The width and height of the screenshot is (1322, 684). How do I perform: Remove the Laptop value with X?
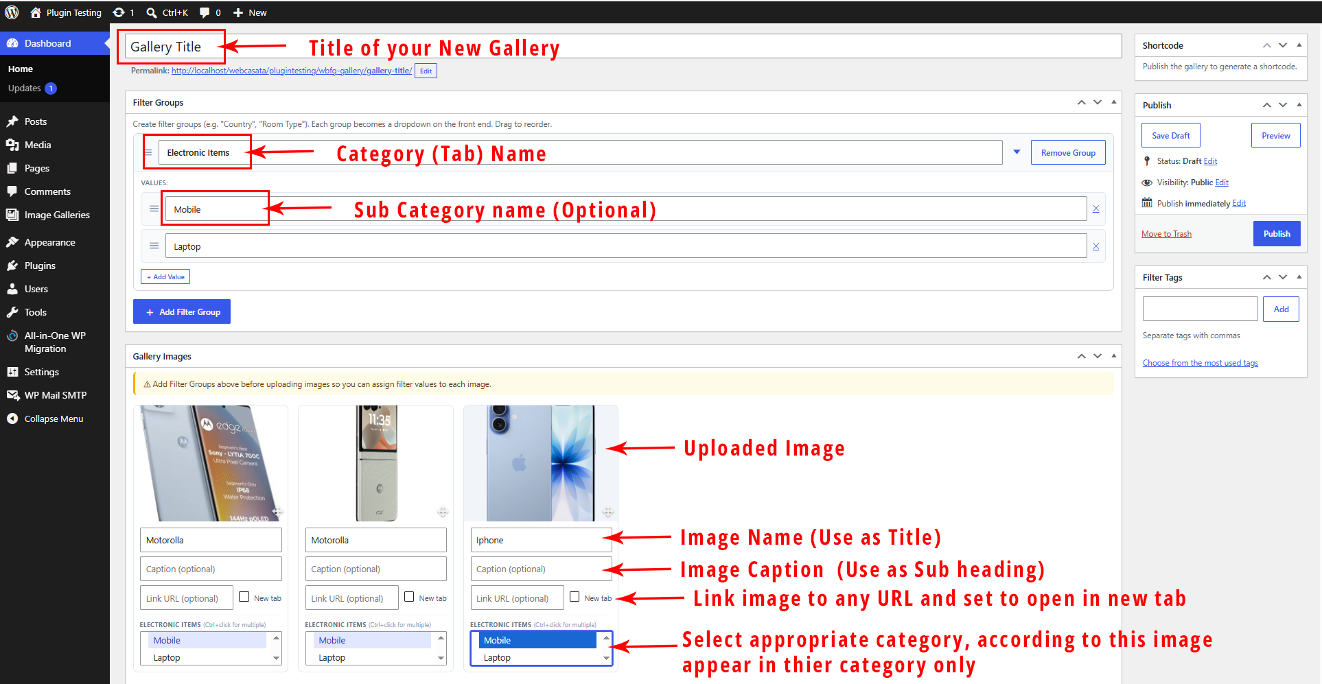point(1096,246)
